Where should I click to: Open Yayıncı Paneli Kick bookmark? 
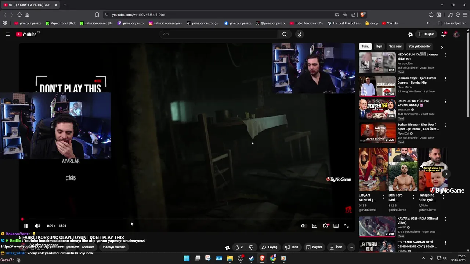61,23
